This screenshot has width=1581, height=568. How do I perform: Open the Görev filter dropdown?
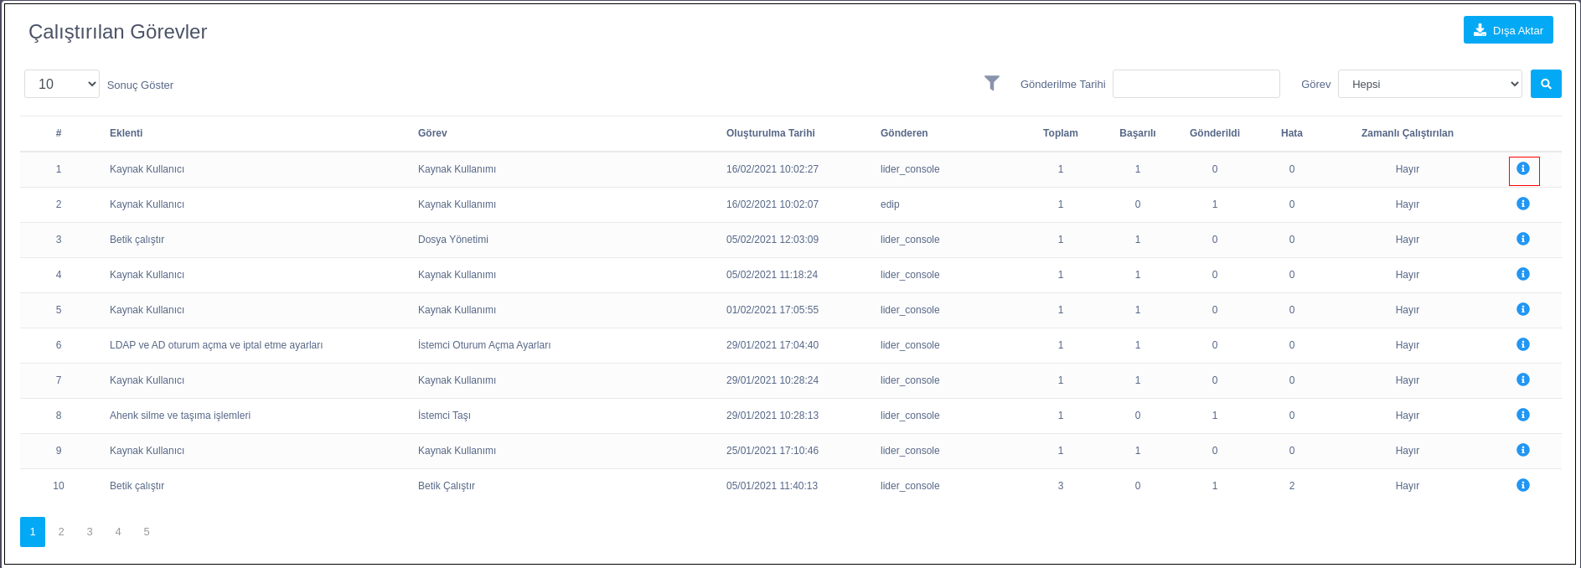click(x=1429, y=84)
